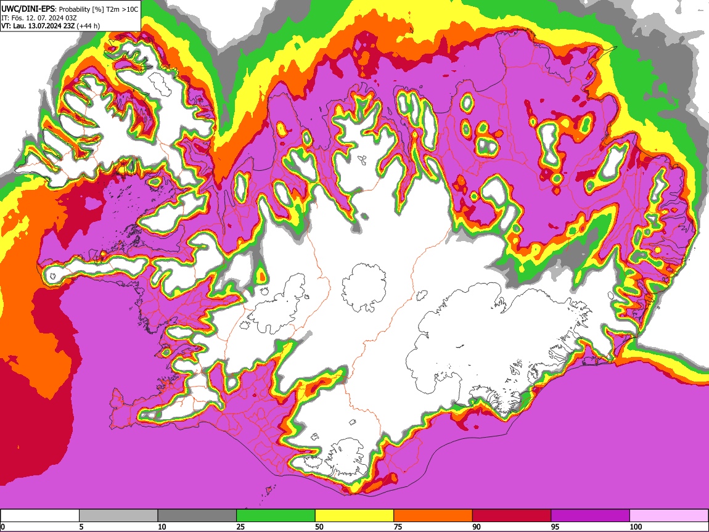Click the yellow 50–75 legend swatch
The height and width of the screenshot is (532, 709).
pyautogui.click(x=354, y=516)
